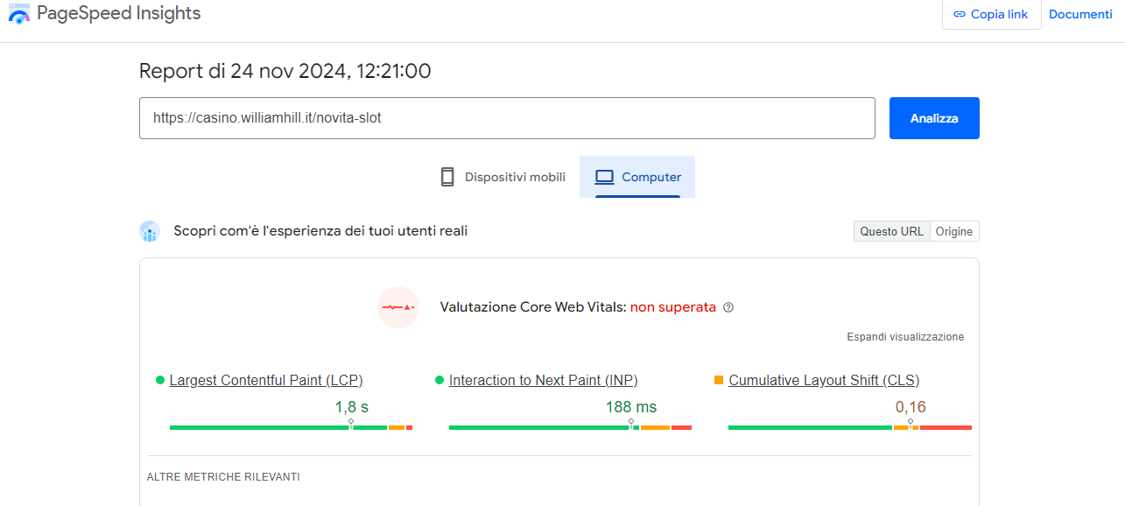The width and height of the screenshot is (1125, 506).
Task: Open the Documenti link
Action: pyautogui.click(x=1080, y=14)
